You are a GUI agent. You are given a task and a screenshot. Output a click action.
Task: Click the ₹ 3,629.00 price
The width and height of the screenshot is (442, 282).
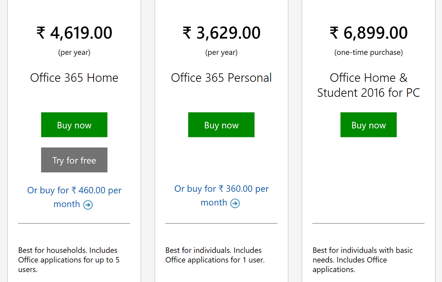[x=221, y=33]
